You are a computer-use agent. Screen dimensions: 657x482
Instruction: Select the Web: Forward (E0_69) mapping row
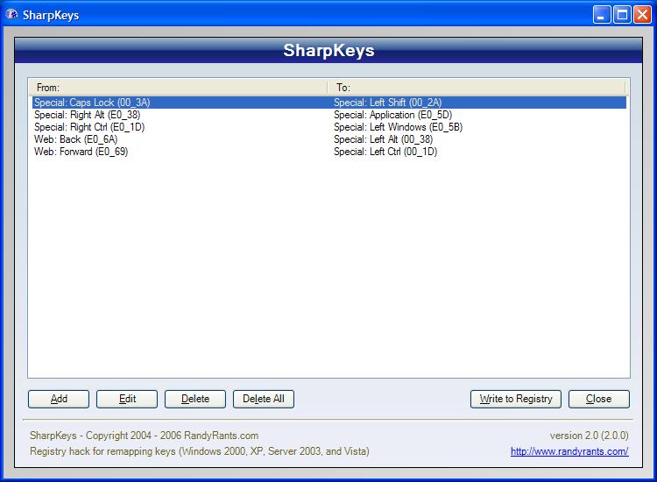click(329, 152)
